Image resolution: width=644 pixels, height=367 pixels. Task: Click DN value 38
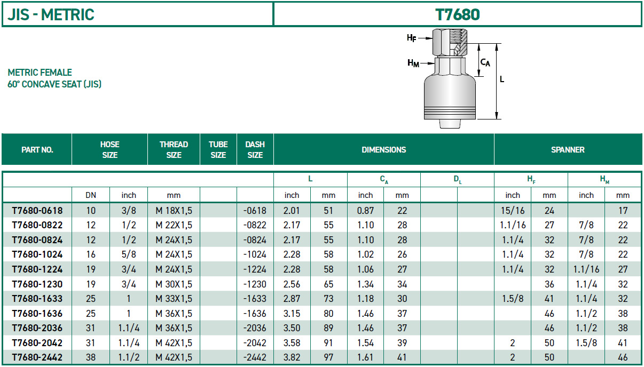click(91, 357)
